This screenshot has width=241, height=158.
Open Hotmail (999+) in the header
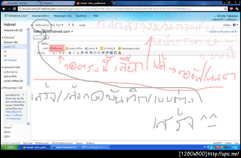pos(41,16)
